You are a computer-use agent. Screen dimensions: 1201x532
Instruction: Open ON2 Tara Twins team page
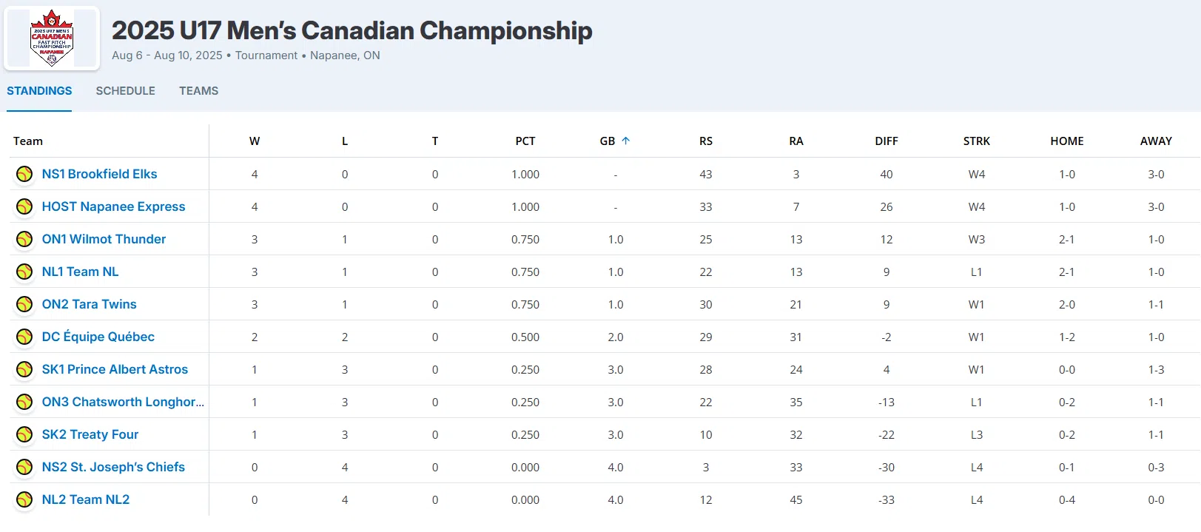coord(89,304)
